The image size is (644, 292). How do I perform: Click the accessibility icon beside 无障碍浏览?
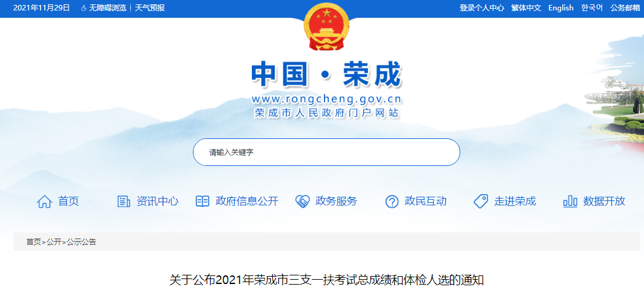click(84, 8)
